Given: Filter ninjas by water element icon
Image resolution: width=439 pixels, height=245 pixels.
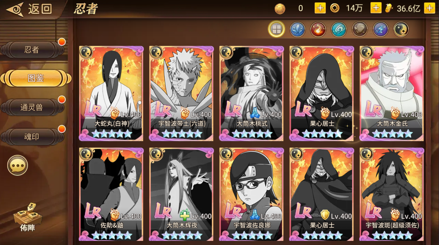Looking at the screenshot, I should point(297,29).
